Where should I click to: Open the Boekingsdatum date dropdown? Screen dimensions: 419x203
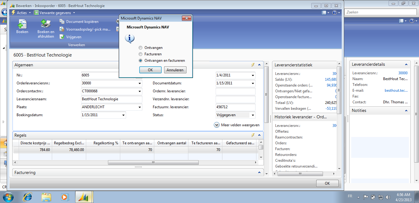(123, 115)
